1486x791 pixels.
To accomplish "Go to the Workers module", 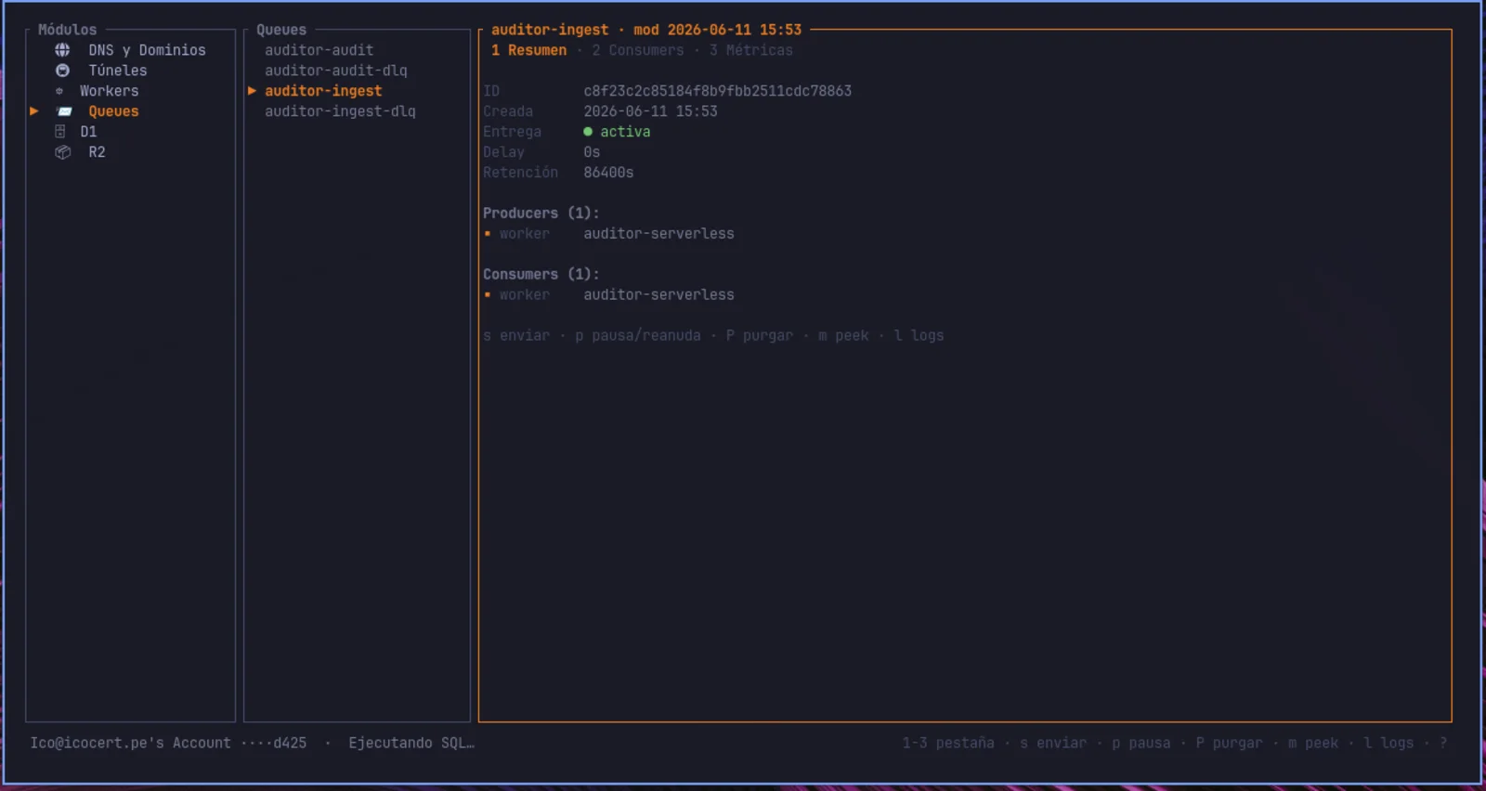I will [109, 91].
